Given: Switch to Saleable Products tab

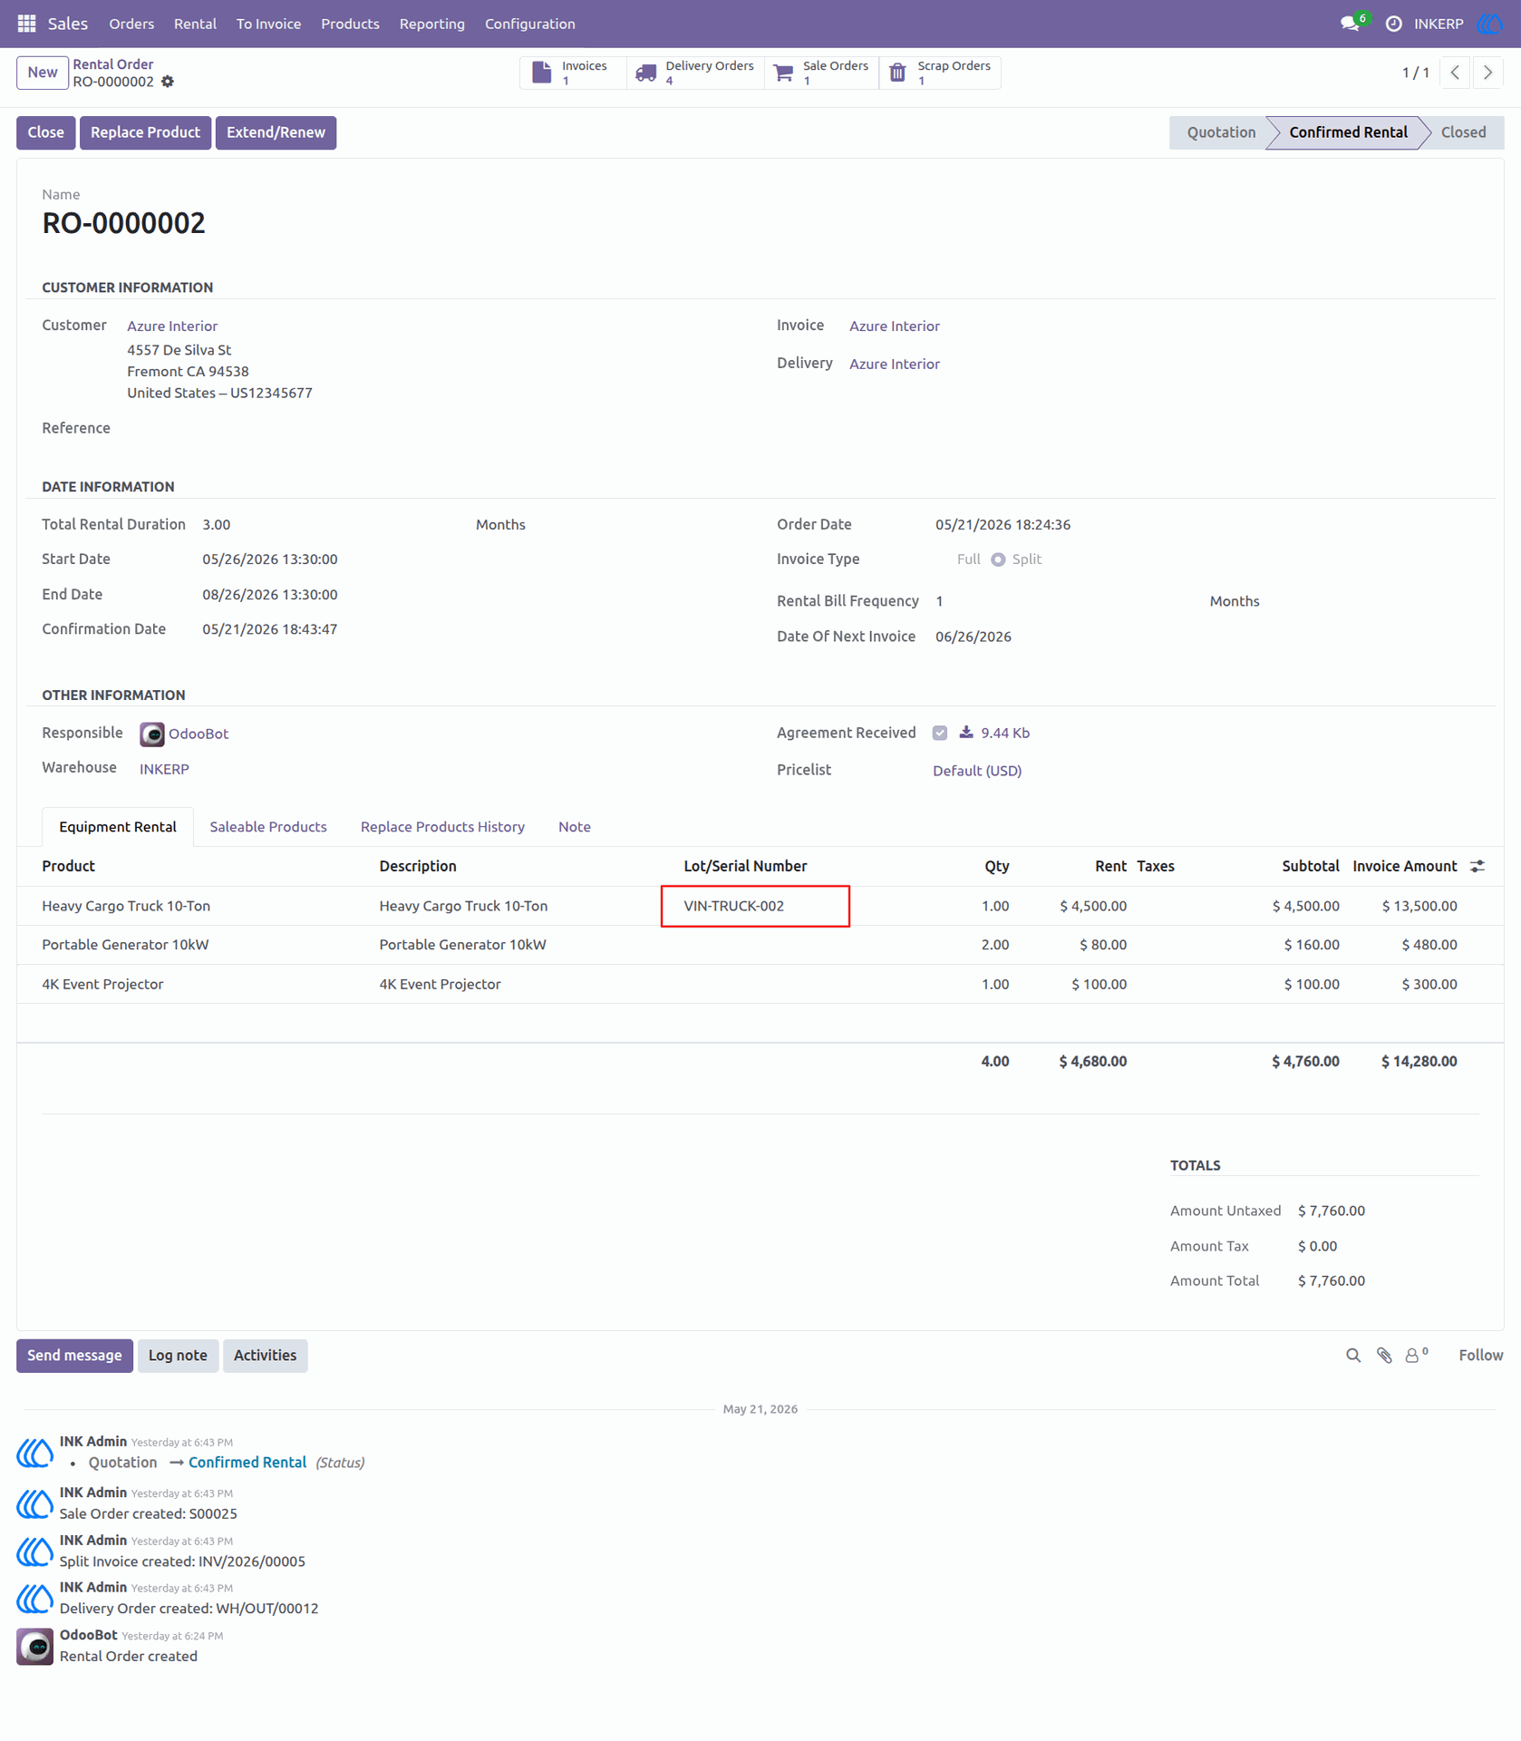Looking at the screenshot, I should [x=267, y=827].
